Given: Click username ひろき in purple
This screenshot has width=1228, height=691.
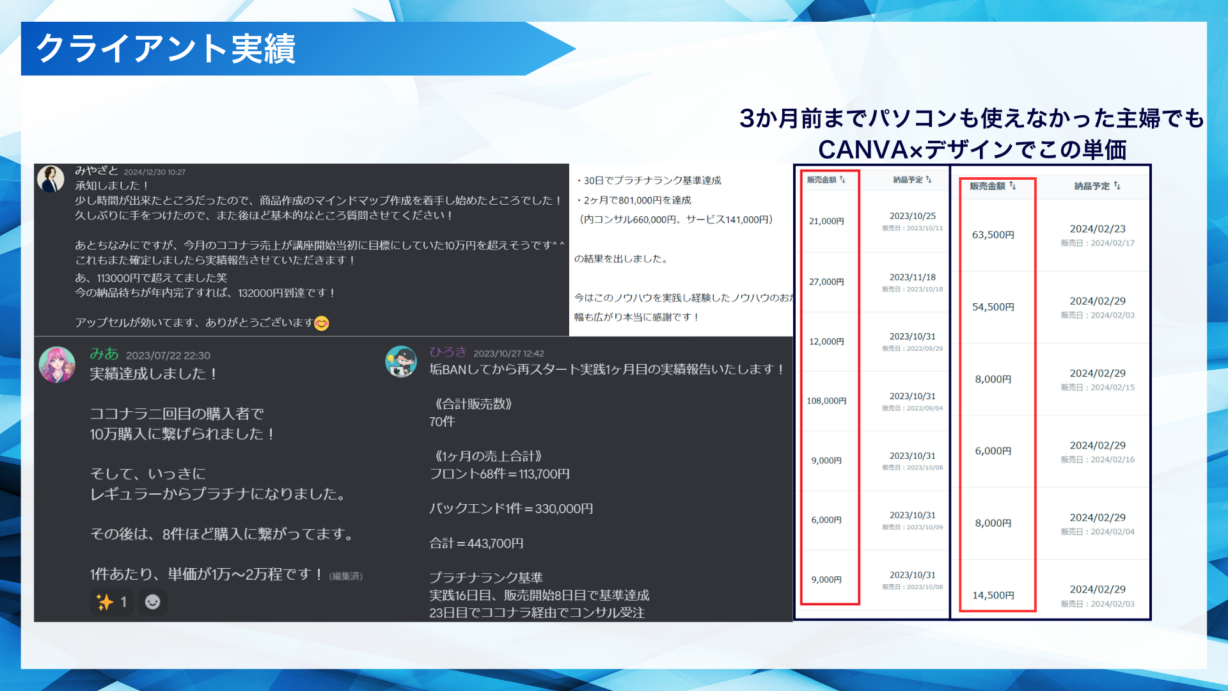Looking at the screenshot, I should click(x=448, y=352).
